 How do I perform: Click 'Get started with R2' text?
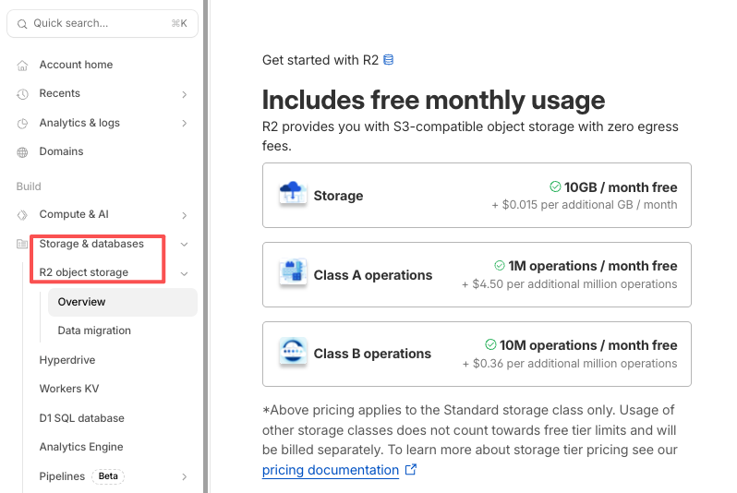click(x=320, y=60)
